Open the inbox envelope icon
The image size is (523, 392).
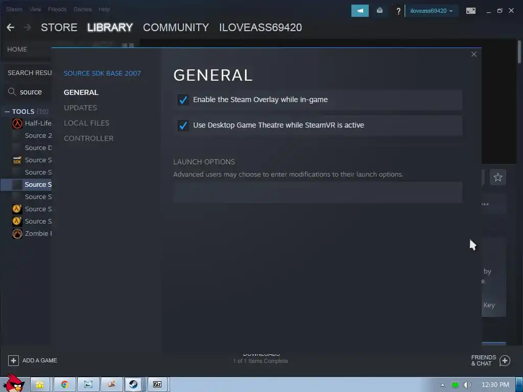[379, 11]
